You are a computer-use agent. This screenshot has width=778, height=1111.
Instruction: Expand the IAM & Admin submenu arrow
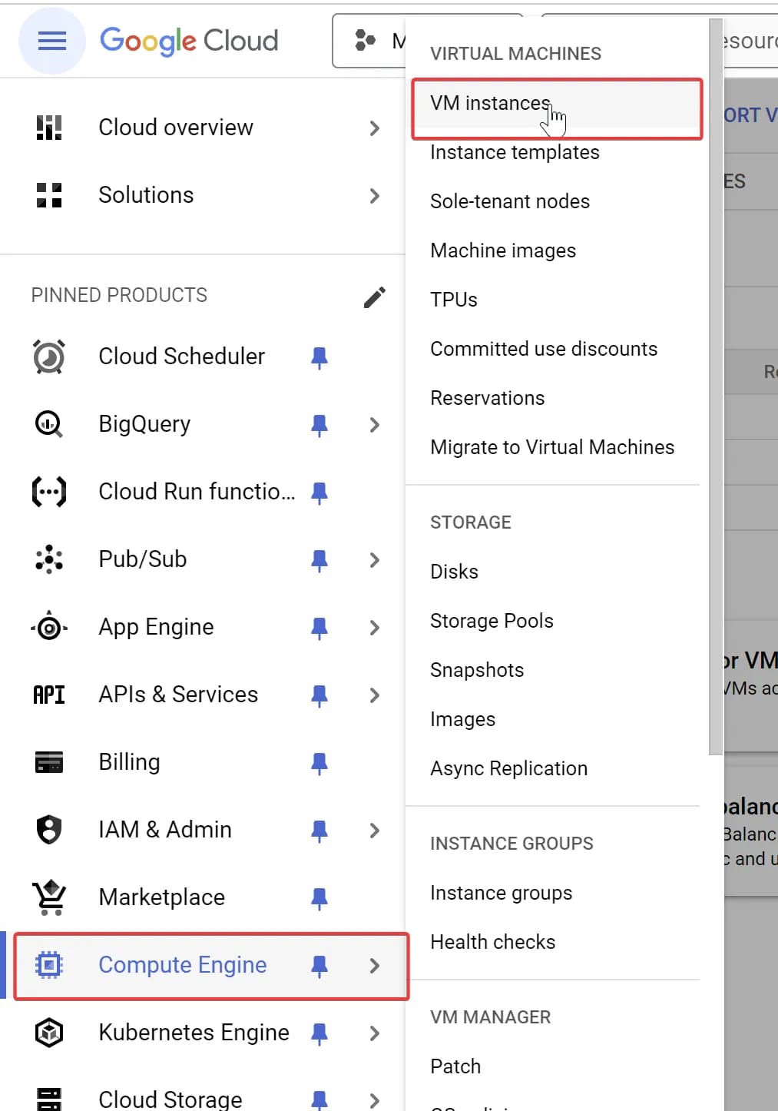tap(375, 830)
